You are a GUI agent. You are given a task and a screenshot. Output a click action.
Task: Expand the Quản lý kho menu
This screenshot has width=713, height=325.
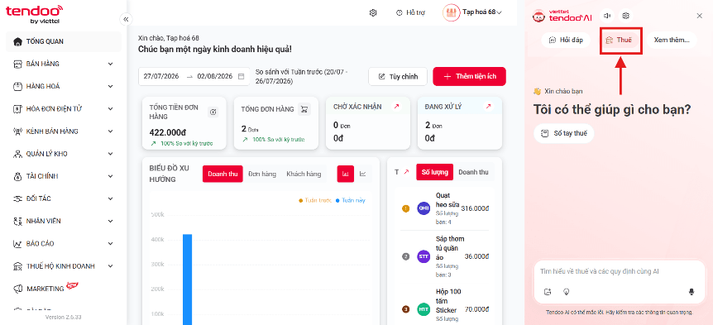click(x=64, y=154)
